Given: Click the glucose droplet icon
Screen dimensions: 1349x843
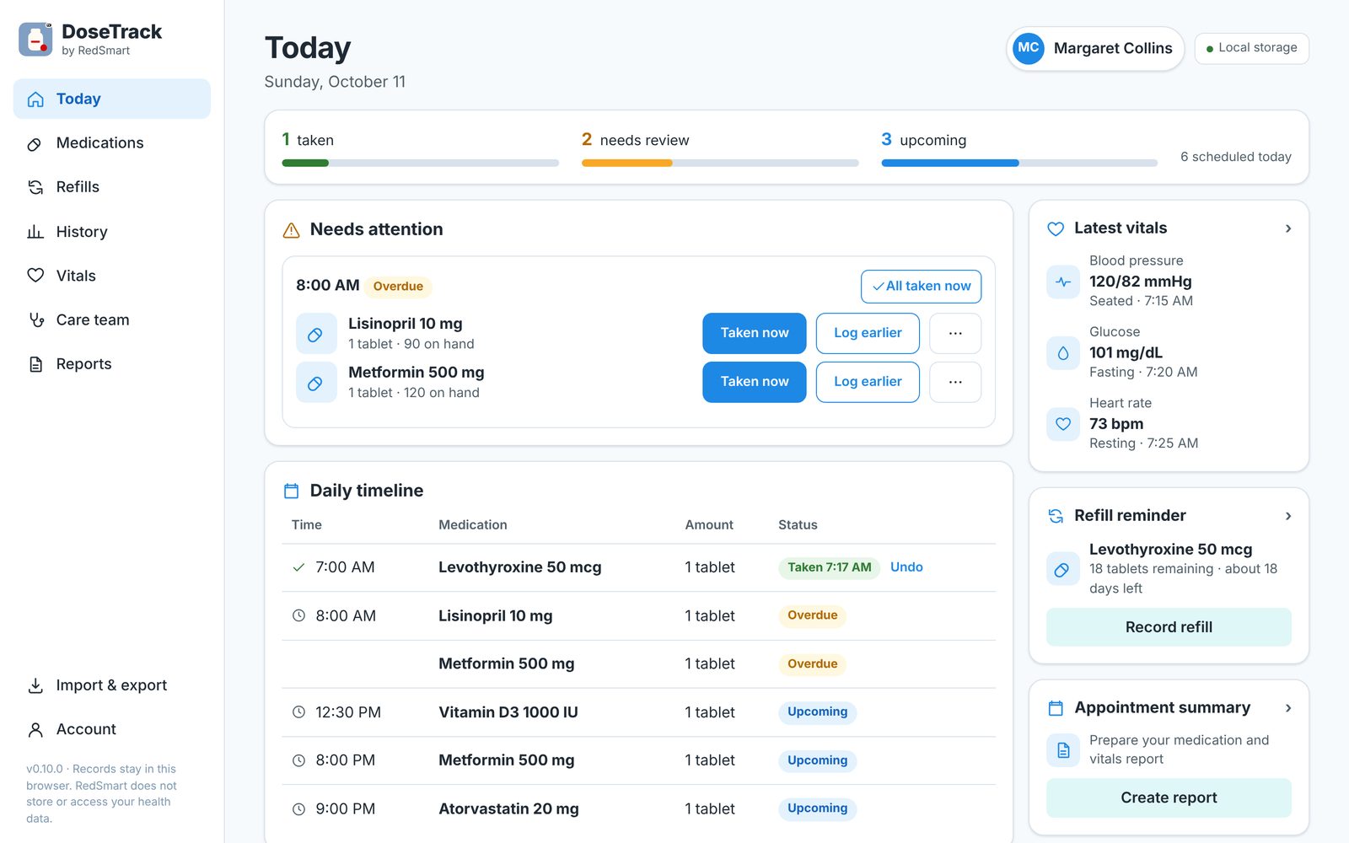Looking at the screenshot, I should coord(1063,353).
